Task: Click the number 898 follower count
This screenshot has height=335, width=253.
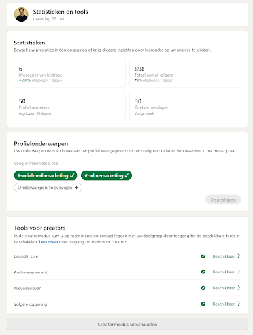Action: (139, 69)
